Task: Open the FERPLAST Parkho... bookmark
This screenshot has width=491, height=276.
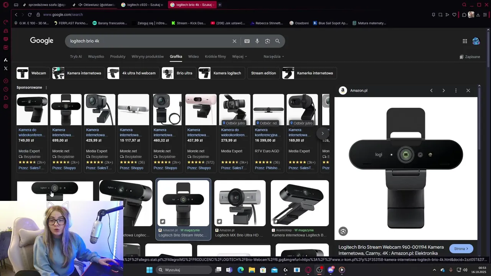Action: [71, 23]
